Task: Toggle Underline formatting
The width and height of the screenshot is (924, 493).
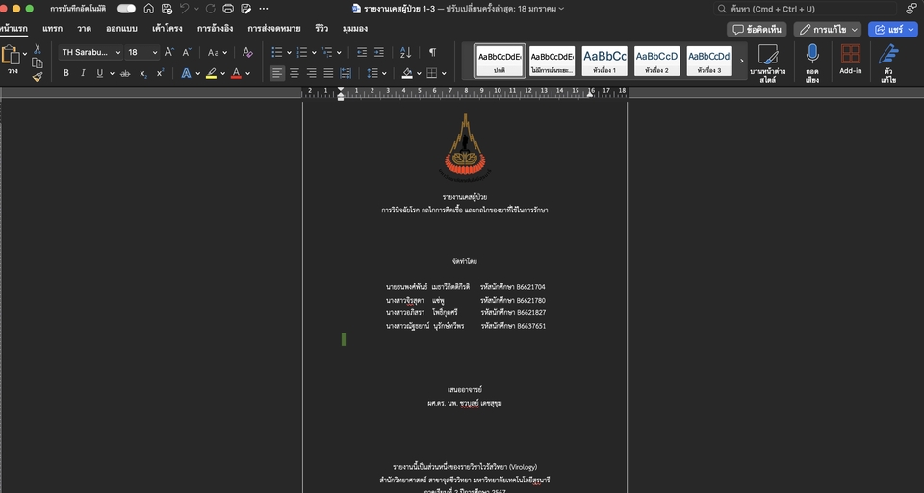Action: coord(99,73)
